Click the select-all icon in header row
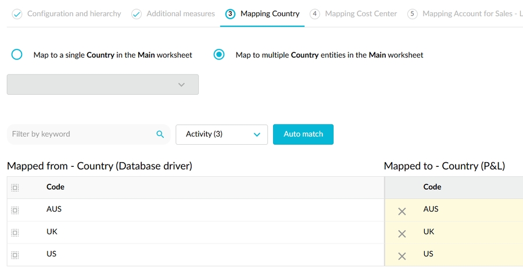 click(15, 188)
